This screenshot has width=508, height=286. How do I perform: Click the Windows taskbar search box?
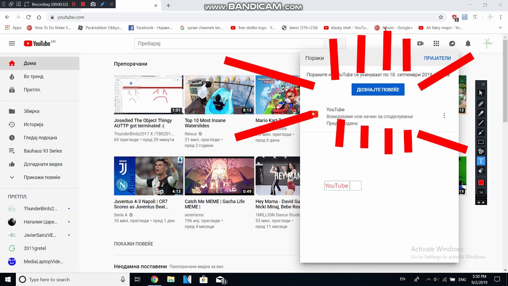[x=72, y=280]
